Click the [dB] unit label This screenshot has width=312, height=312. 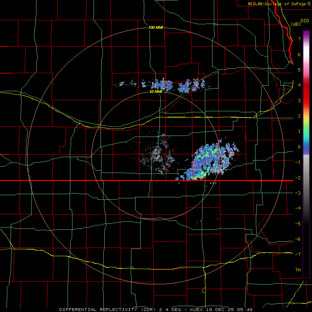point(296,24)
